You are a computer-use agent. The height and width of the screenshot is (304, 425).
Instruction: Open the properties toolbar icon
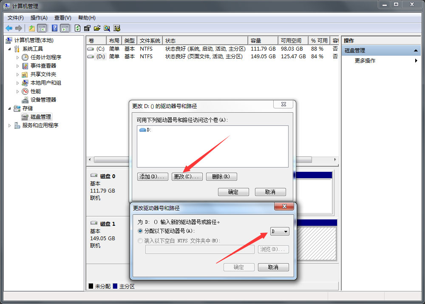pyautogui.click(x=87, y=28)
